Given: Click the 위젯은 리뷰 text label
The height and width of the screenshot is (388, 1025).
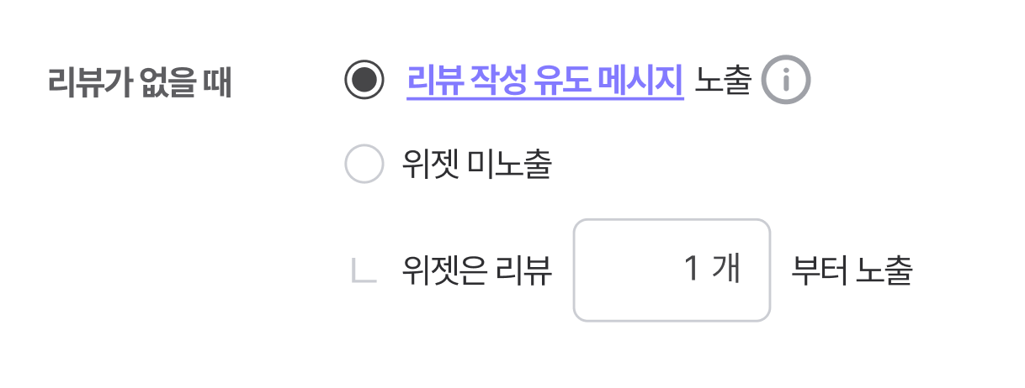Looking at the screenshot, I should (477, 270).
